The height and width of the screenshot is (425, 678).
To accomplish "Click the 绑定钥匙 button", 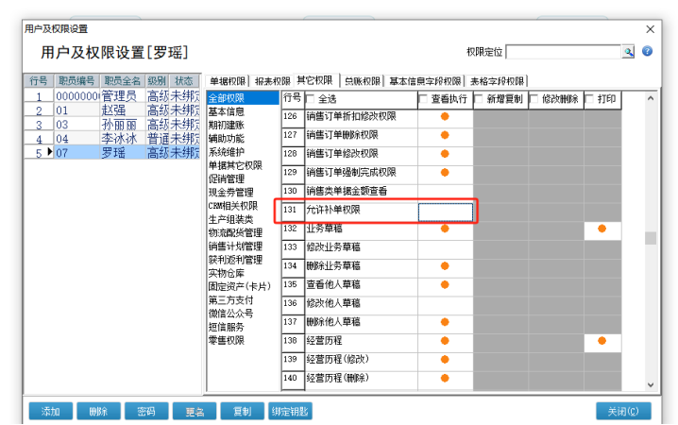I will (x=290, y=411).
